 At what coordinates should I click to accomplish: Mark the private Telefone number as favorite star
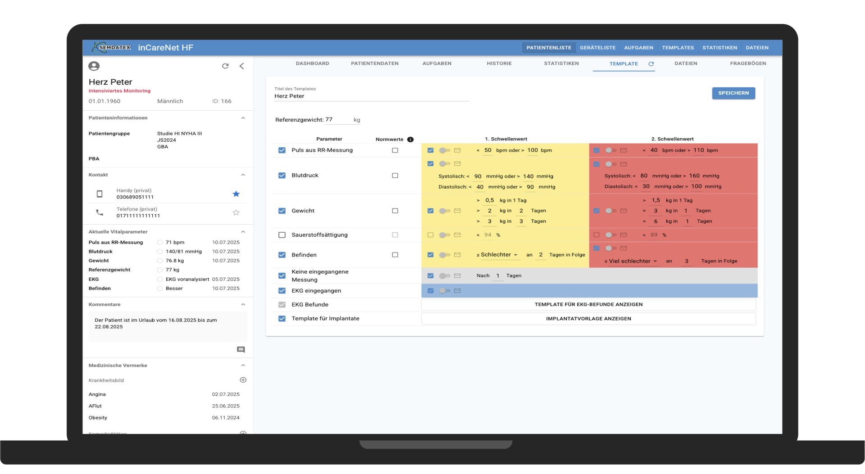tap(236, 212)
